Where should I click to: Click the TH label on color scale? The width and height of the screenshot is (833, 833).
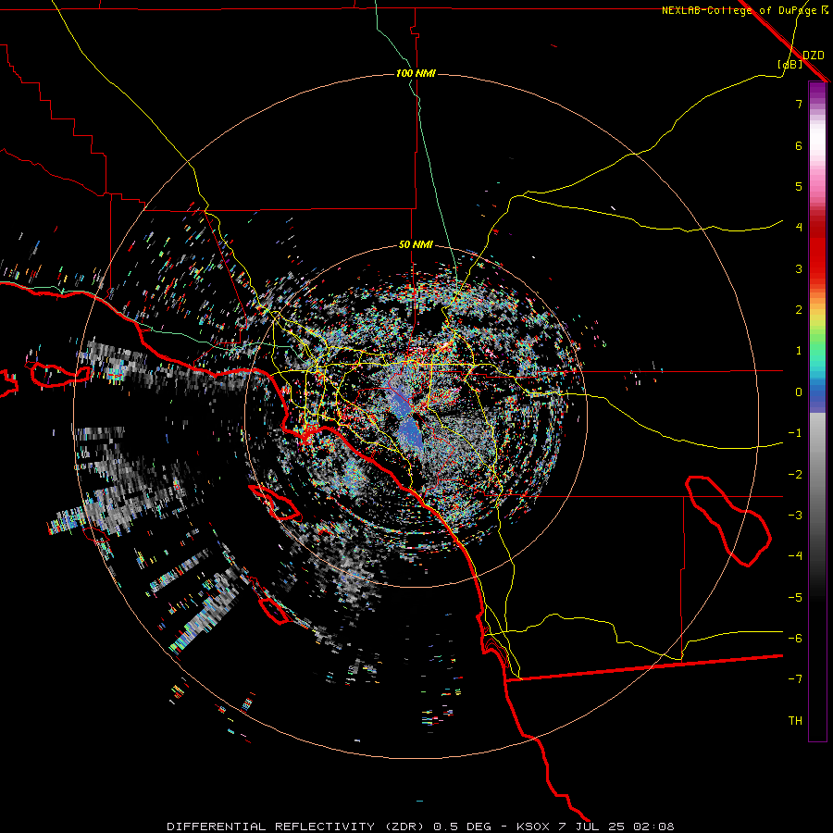(x=795, y=721)
